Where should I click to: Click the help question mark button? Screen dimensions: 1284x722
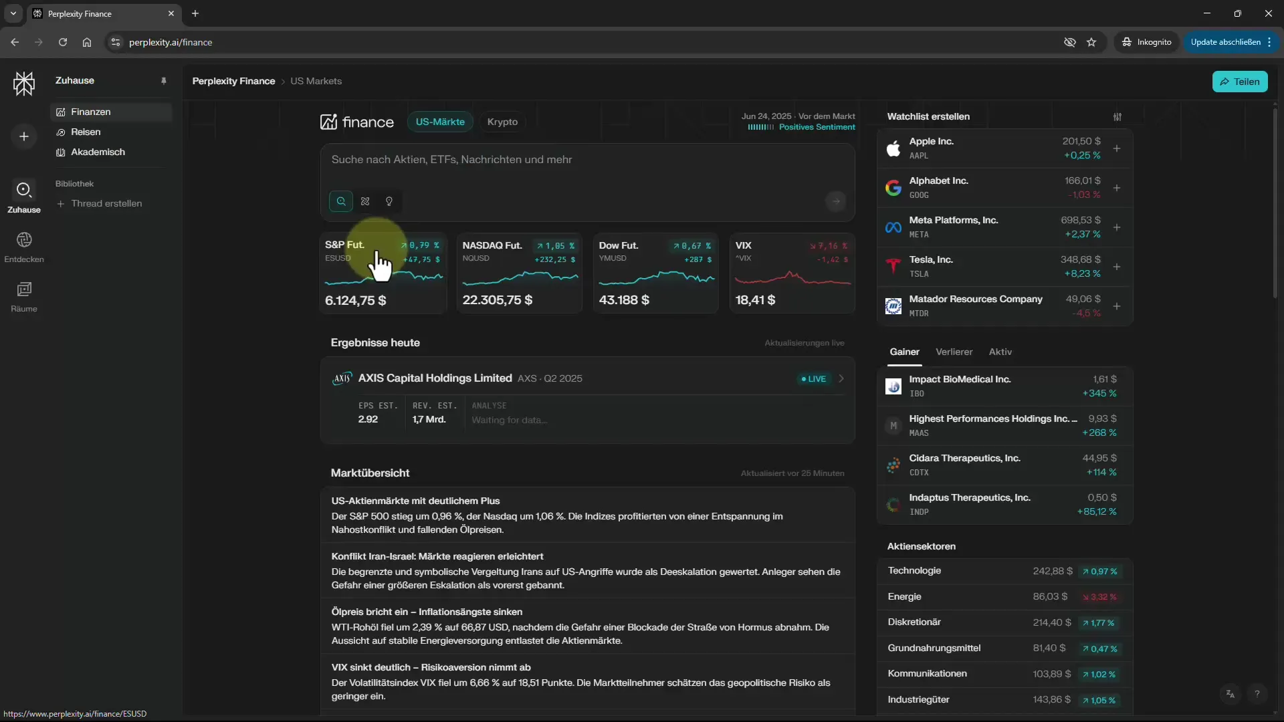click(x=1257, y=694)
